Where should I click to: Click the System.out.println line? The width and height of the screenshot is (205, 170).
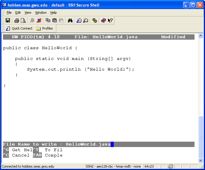81,69
